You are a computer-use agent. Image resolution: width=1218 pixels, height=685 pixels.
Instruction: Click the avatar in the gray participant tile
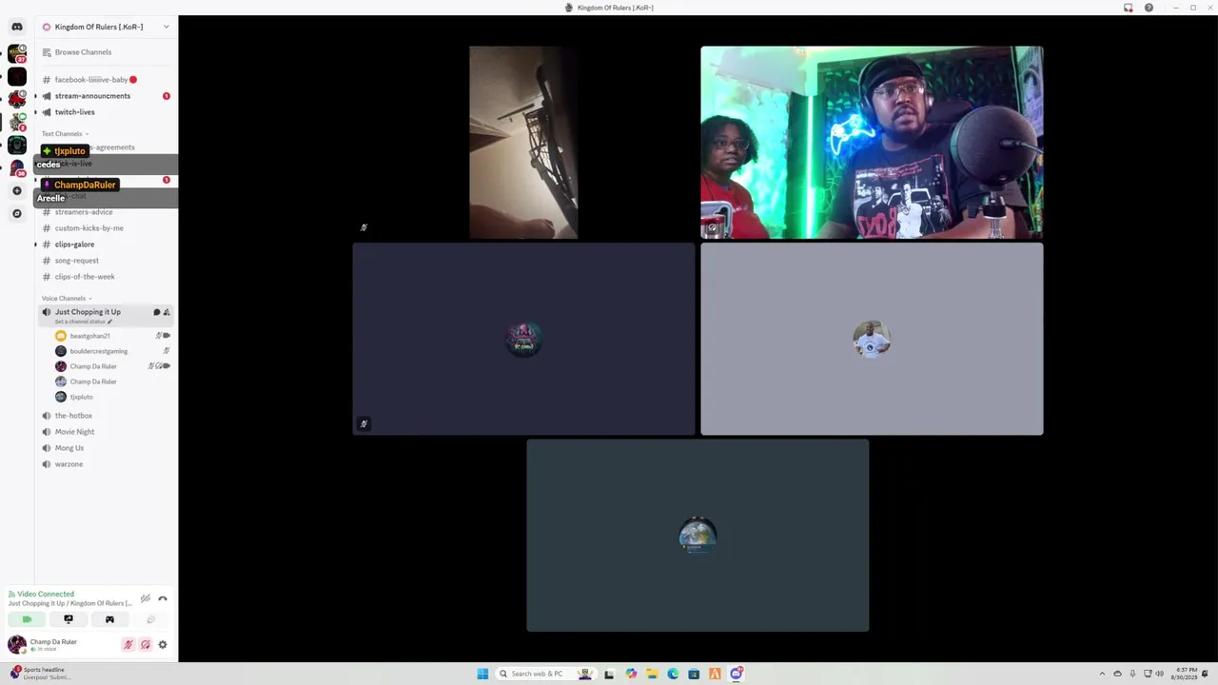tap(872, 339)
